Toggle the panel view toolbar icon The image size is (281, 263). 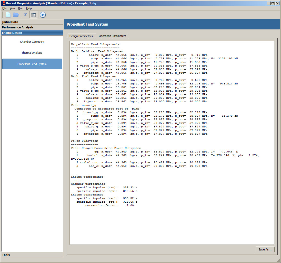pyautogui.click(x=33, y=15)
